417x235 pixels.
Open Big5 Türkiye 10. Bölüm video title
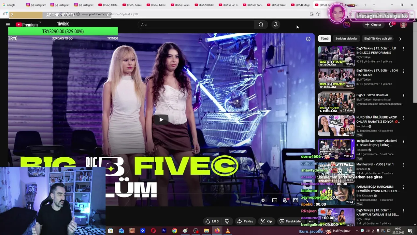[378, 212]
